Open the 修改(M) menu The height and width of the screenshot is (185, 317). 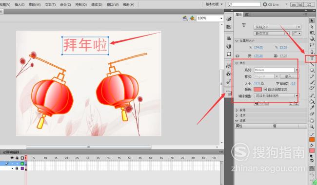[35, 4]
